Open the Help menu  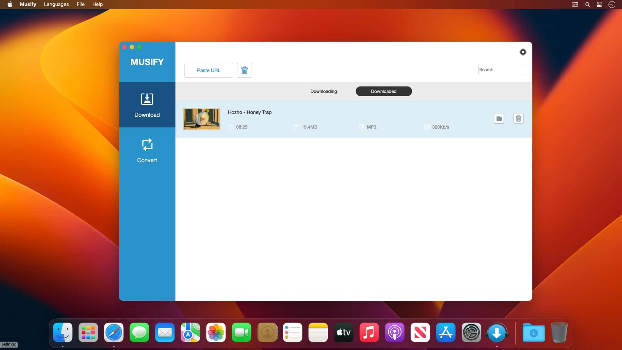97,4
